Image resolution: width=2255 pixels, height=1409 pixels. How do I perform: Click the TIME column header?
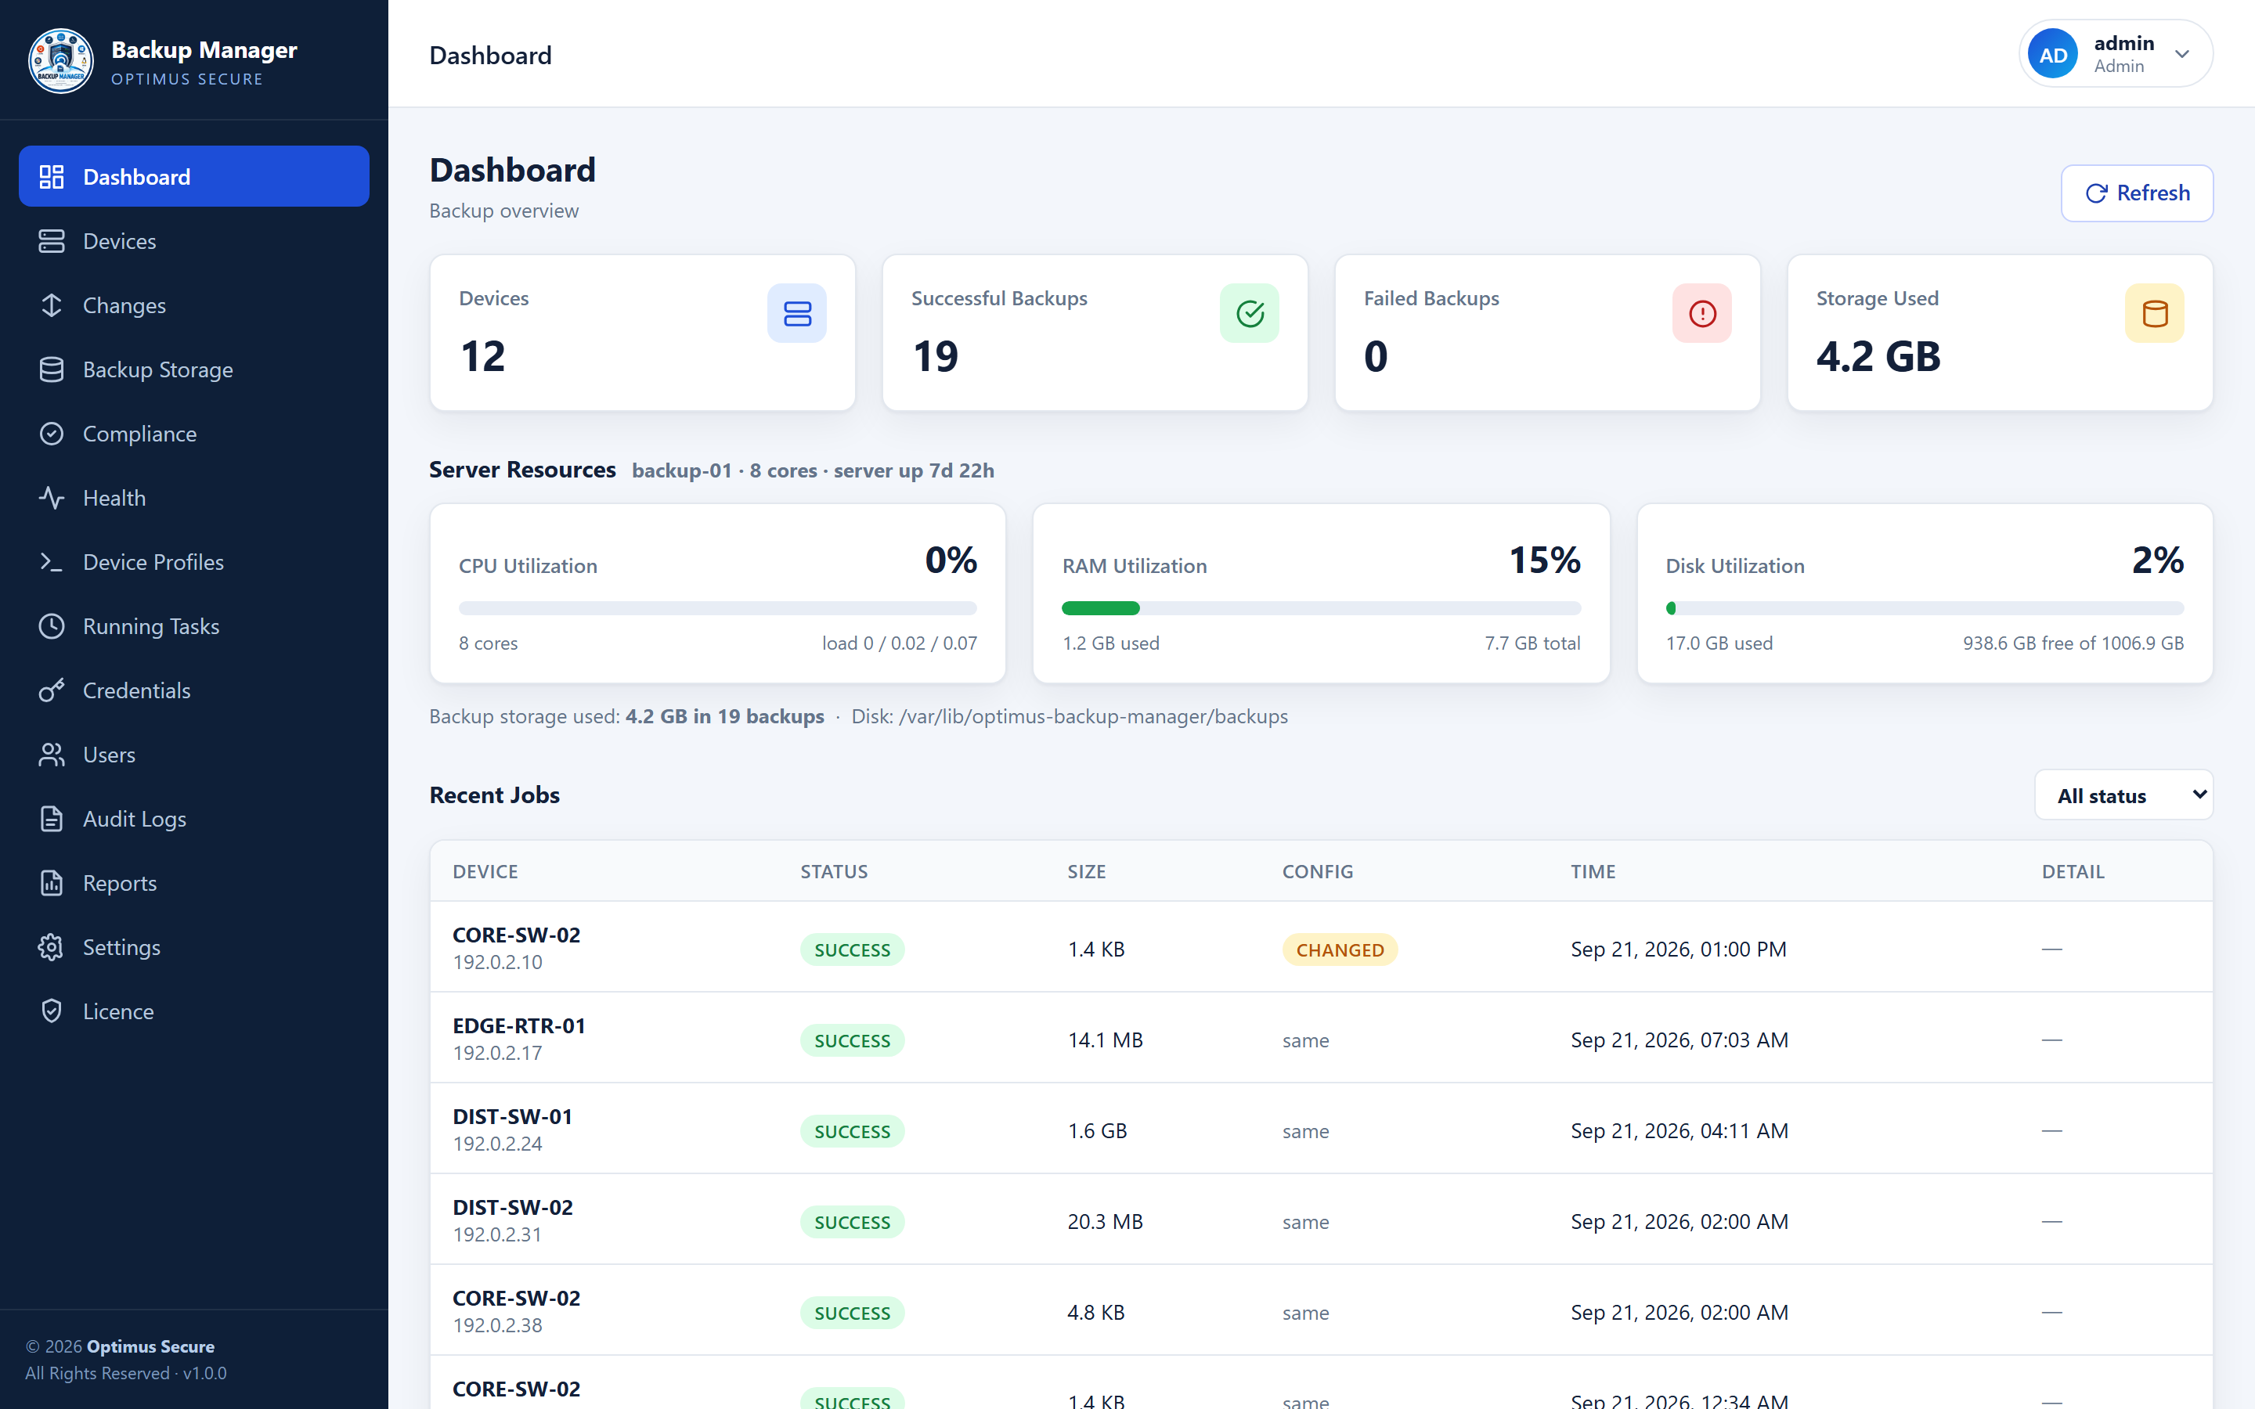click(1593, 871)
